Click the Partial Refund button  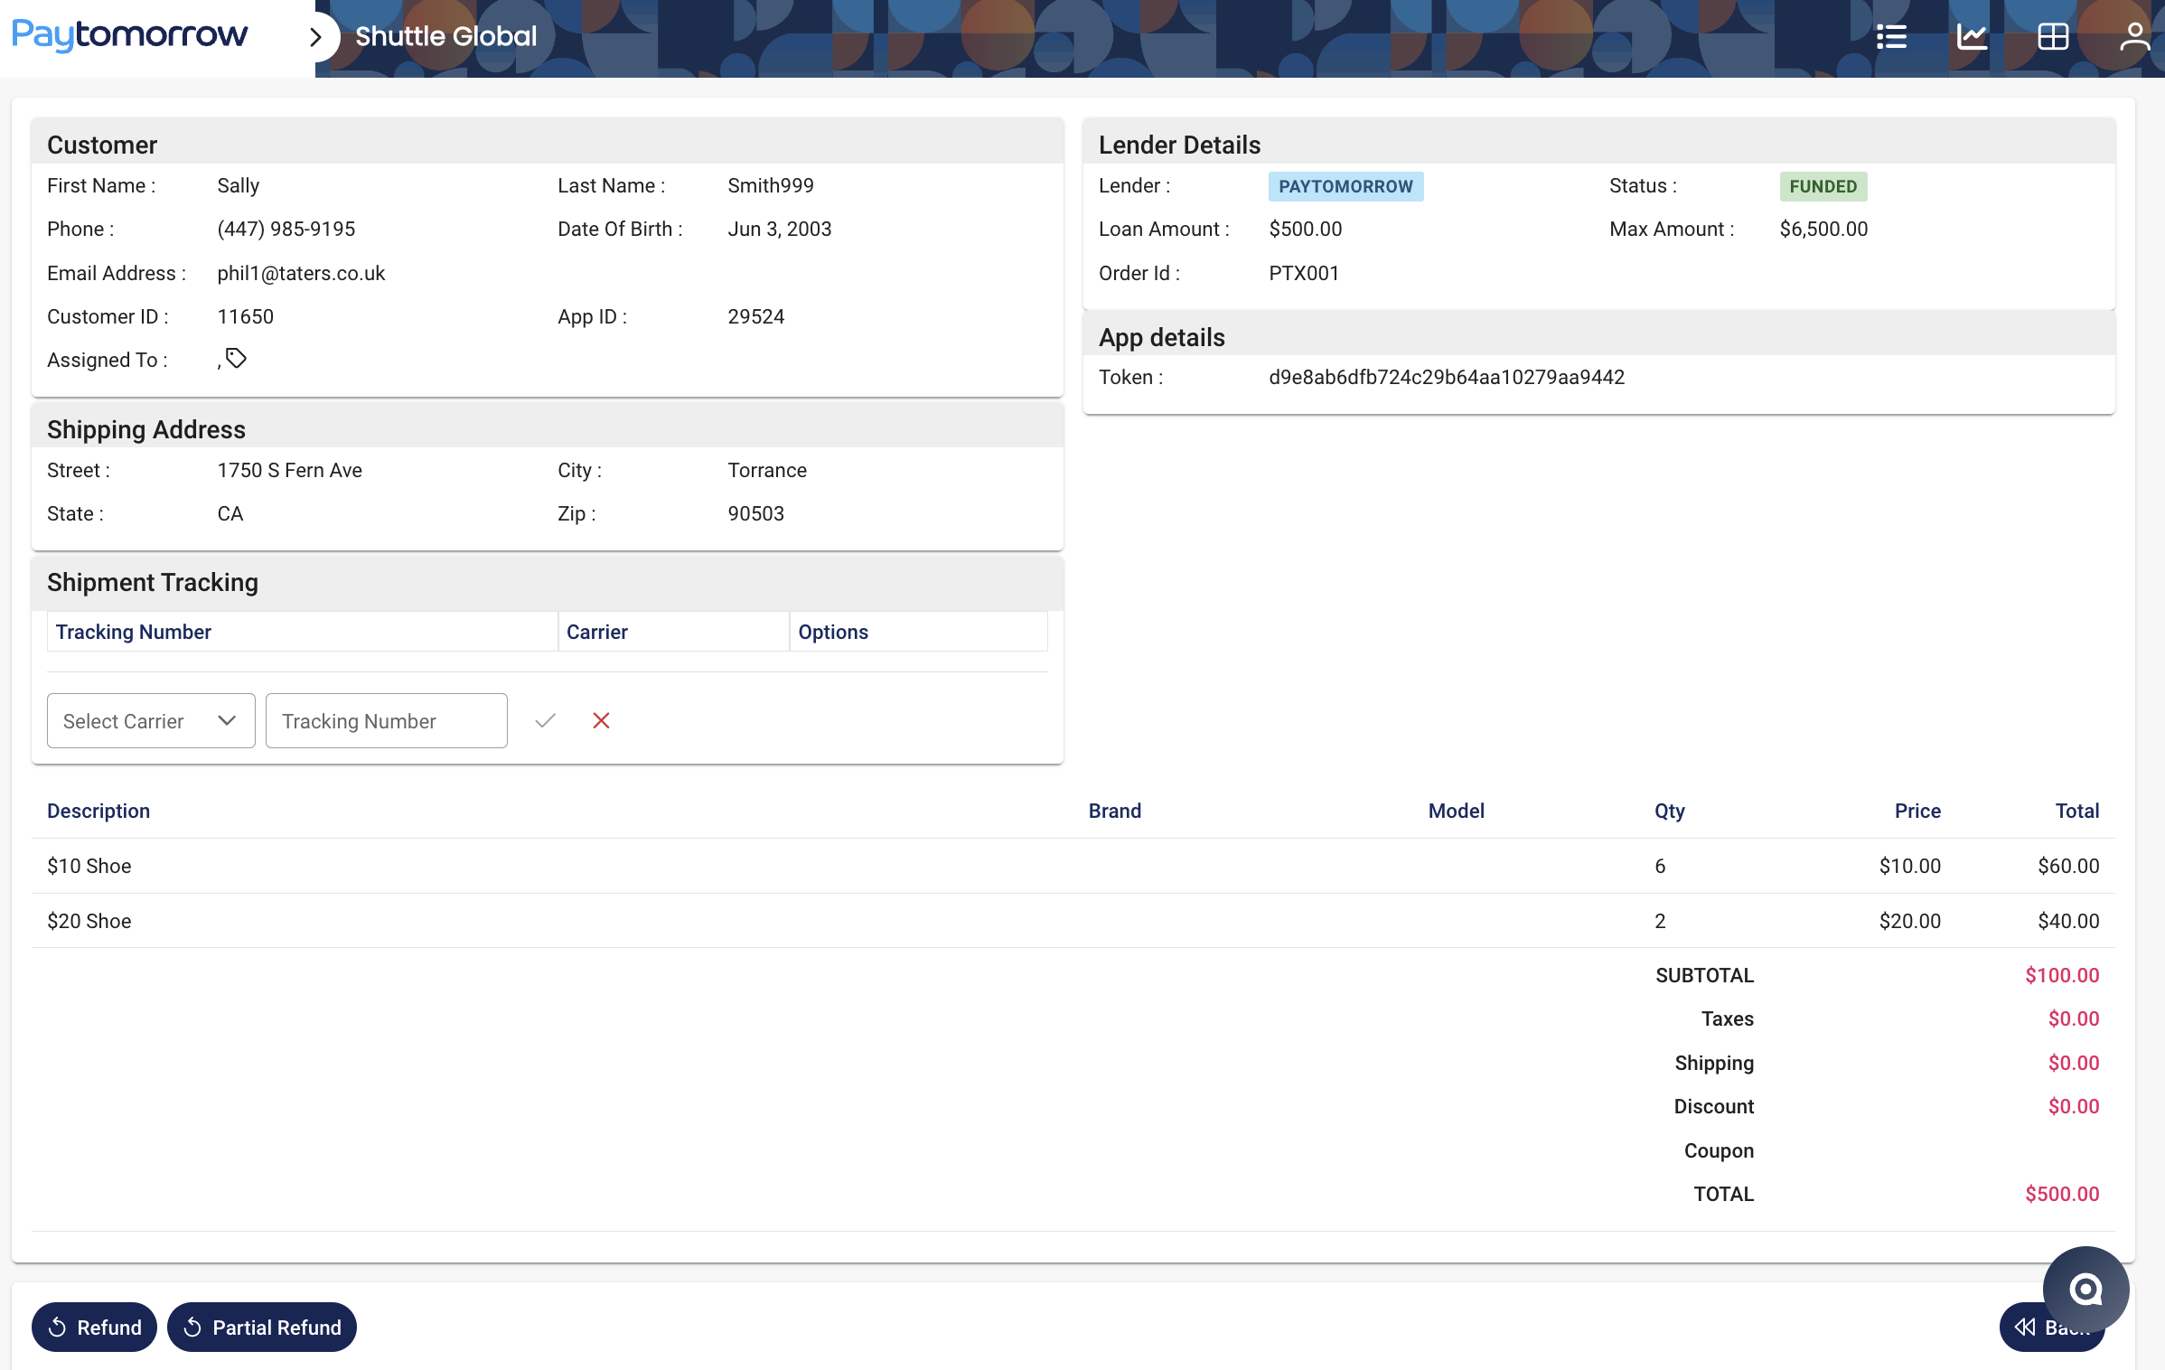(x=262, y=1328)
